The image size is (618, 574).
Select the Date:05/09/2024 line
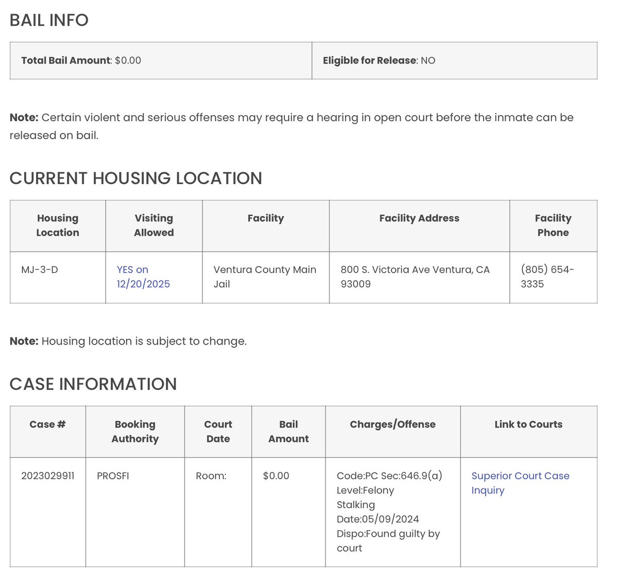[378, 519]
